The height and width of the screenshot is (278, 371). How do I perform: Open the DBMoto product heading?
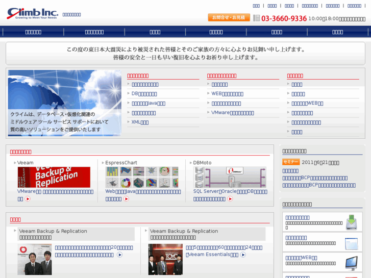[x=202, y=163]
